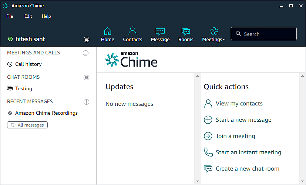
Task: Open the Testing chat room
Action: pos(24,88)
